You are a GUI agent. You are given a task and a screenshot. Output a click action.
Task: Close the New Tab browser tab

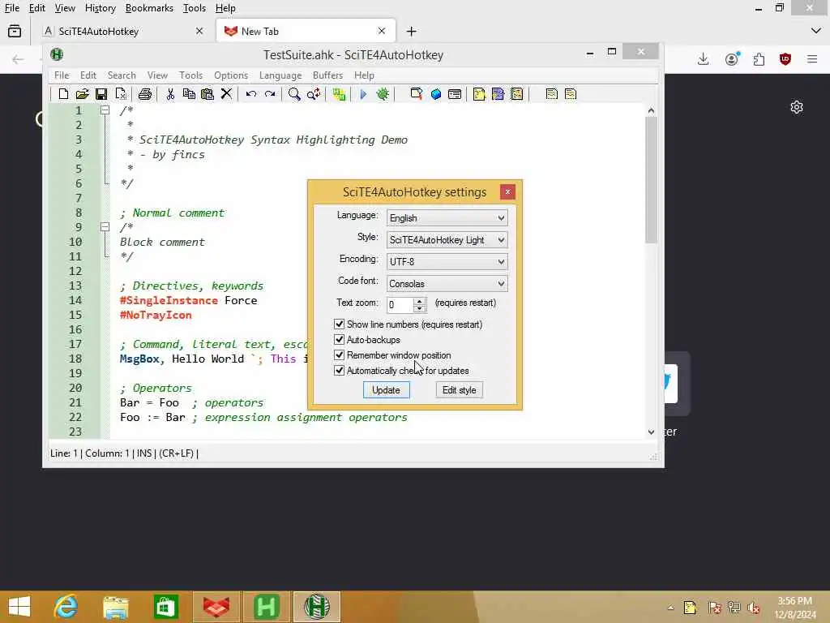click(x=382, y=32)
